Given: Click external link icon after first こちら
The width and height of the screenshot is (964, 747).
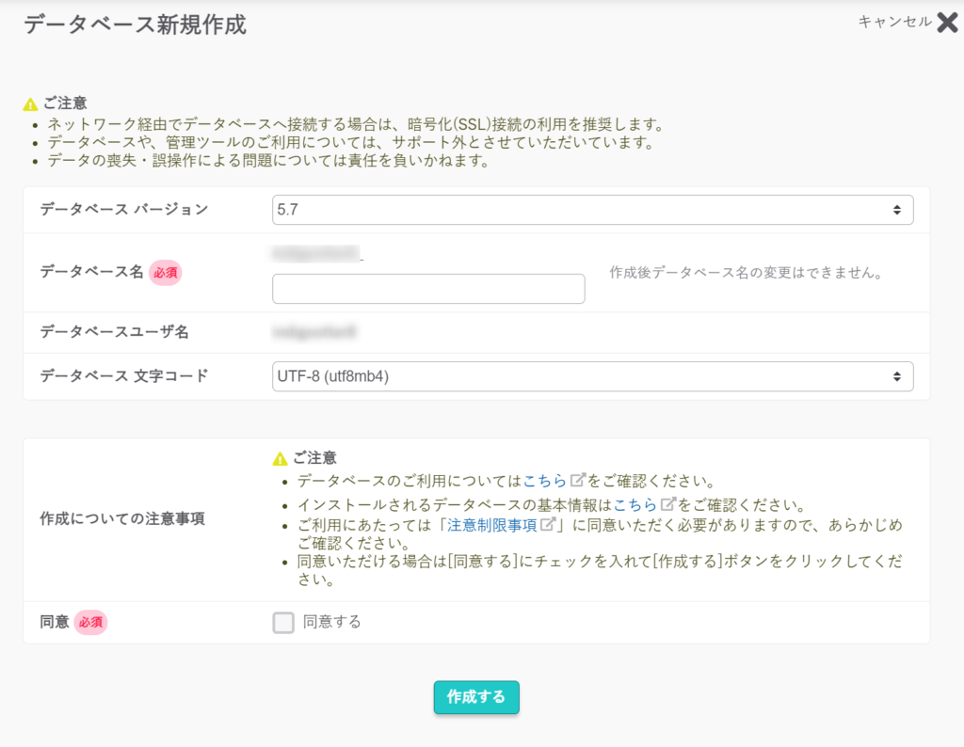Looking at the screenshot, I should [x=577, y=480].
